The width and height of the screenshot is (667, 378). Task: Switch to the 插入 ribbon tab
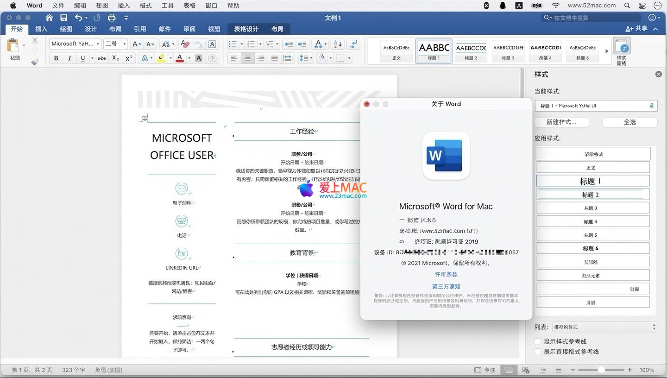(41, 29)
